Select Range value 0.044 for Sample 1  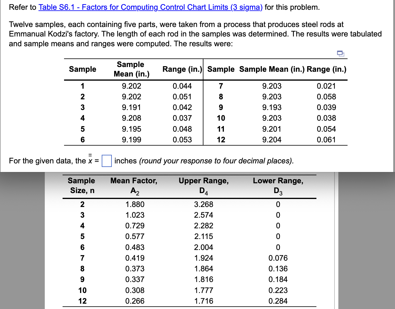182,86
